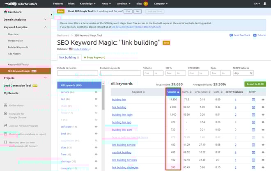Click the Affiliate Program megaphone icon
The height and width of the screenshot is (171, 271).
coord(5,125)
